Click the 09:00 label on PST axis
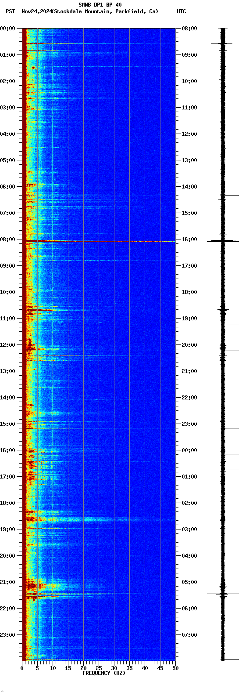This screenshot has height=696, width=242. pos(7,266)
